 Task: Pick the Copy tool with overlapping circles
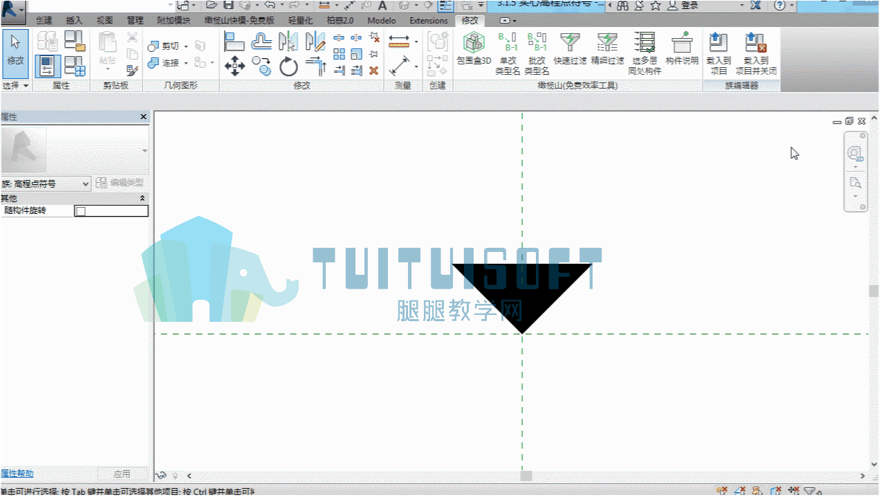point(261,66)
